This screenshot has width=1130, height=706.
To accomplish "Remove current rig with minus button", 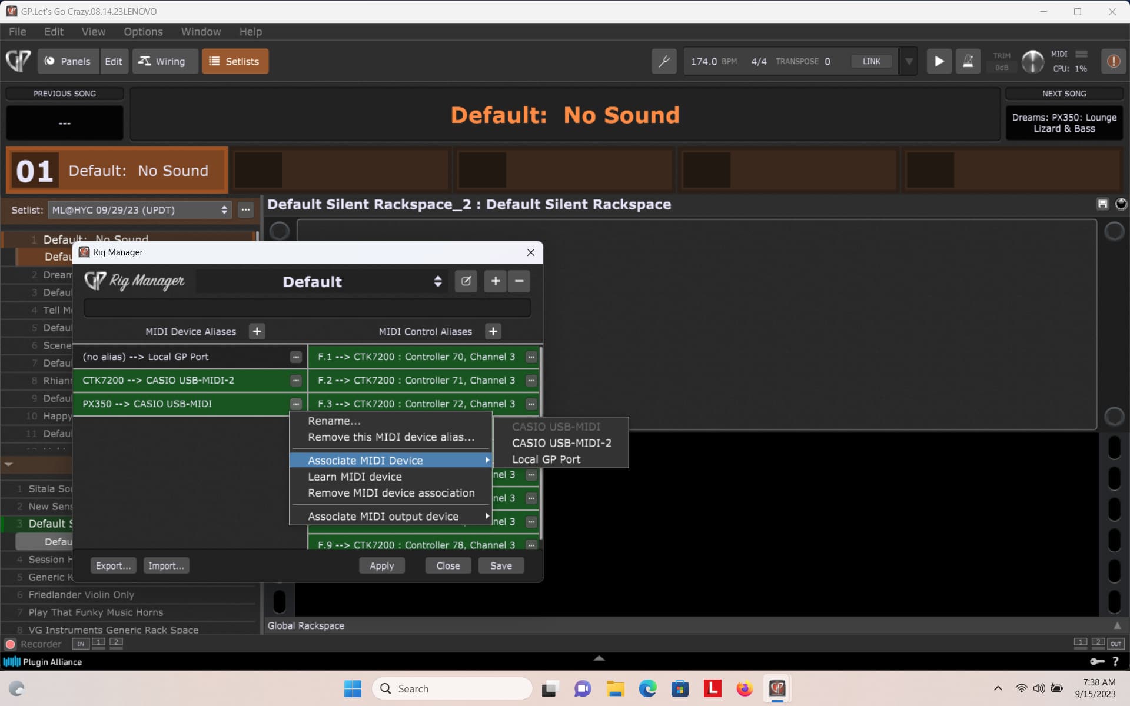I will (x=519, y=281).
